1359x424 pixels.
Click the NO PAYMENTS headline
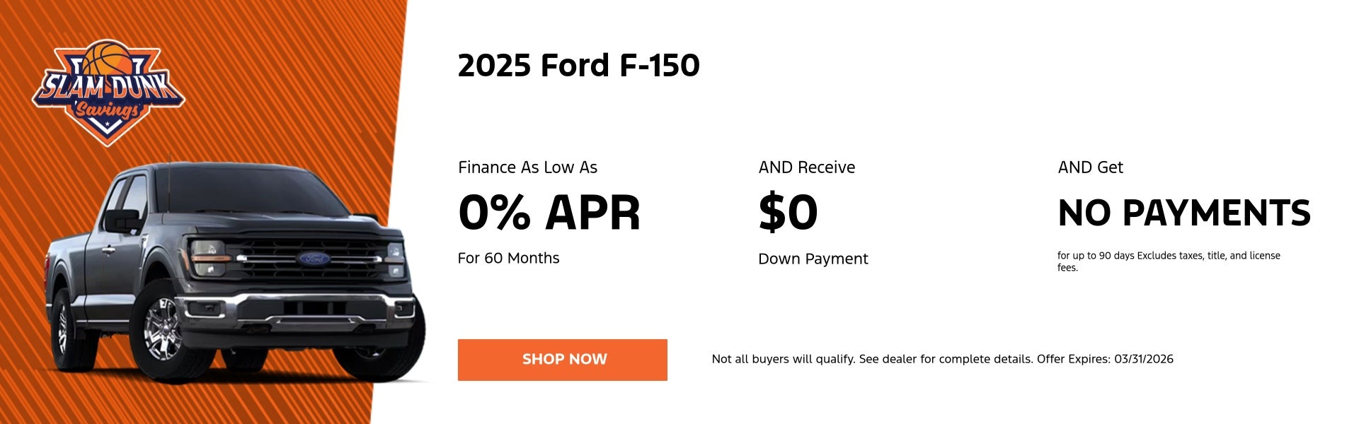[1183, 213]
